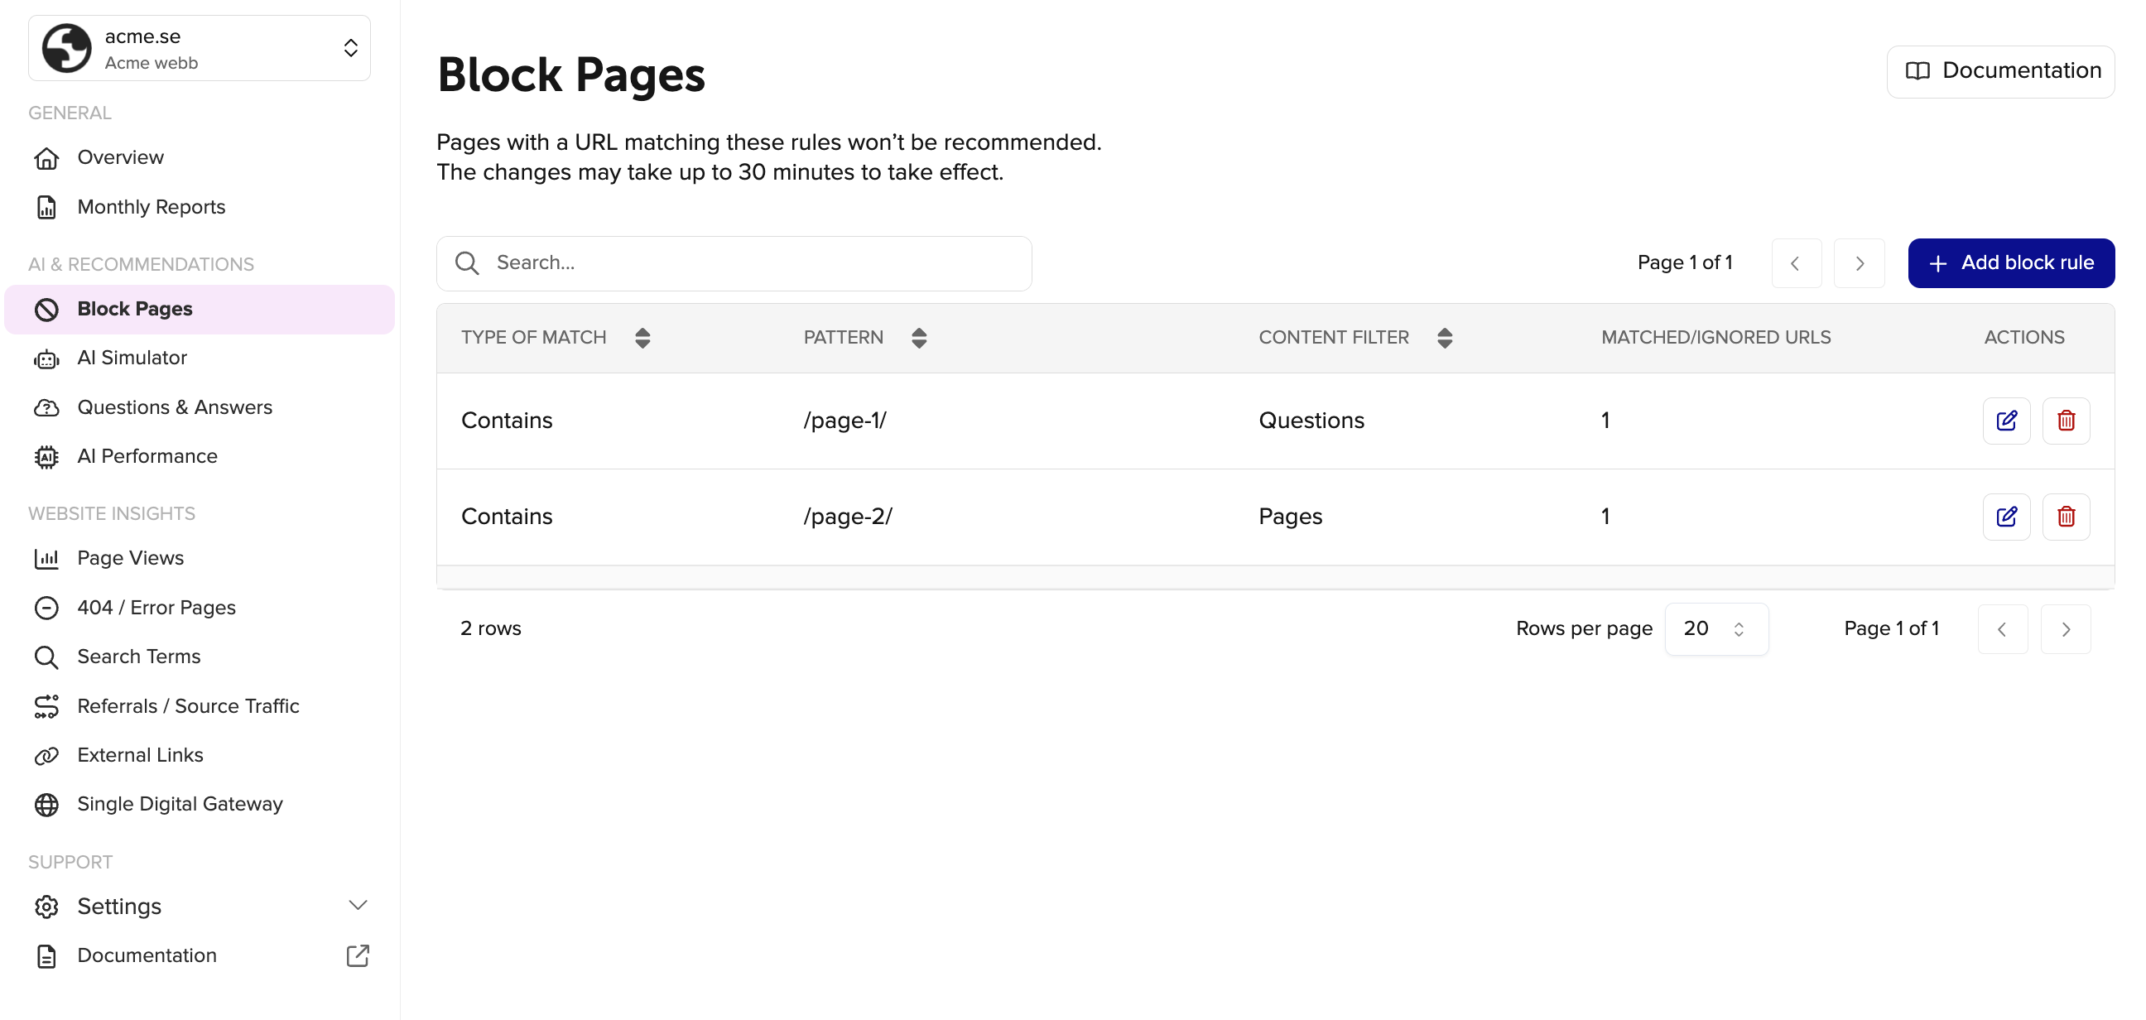Open Rows per page dropdown
2146x1020 pixels.
click(1715, 628)
